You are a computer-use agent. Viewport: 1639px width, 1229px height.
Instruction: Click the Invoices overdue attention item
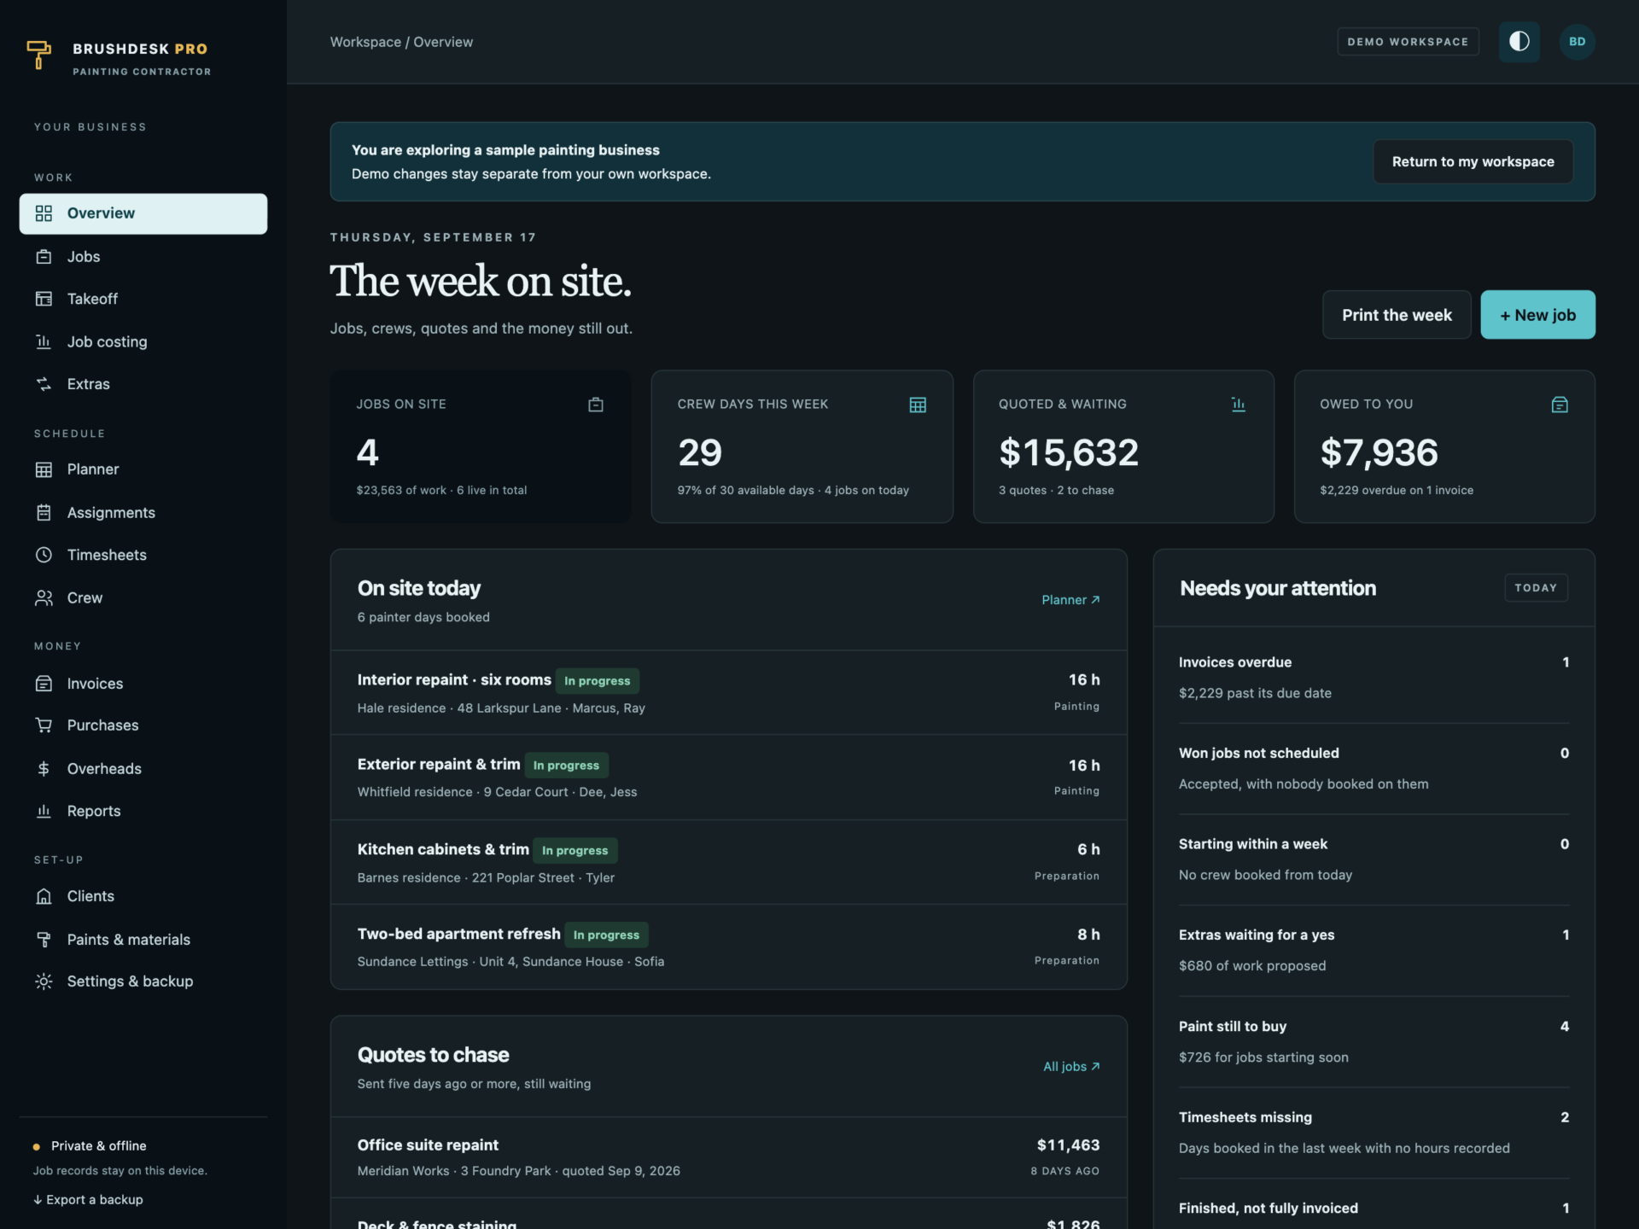(1374, 678)
